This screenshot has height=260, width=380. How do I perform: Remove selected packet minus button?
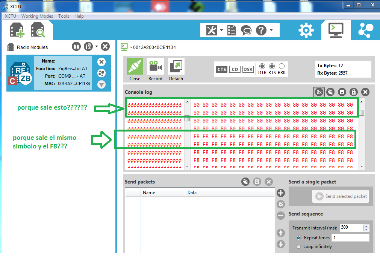(x=281, y=215)
